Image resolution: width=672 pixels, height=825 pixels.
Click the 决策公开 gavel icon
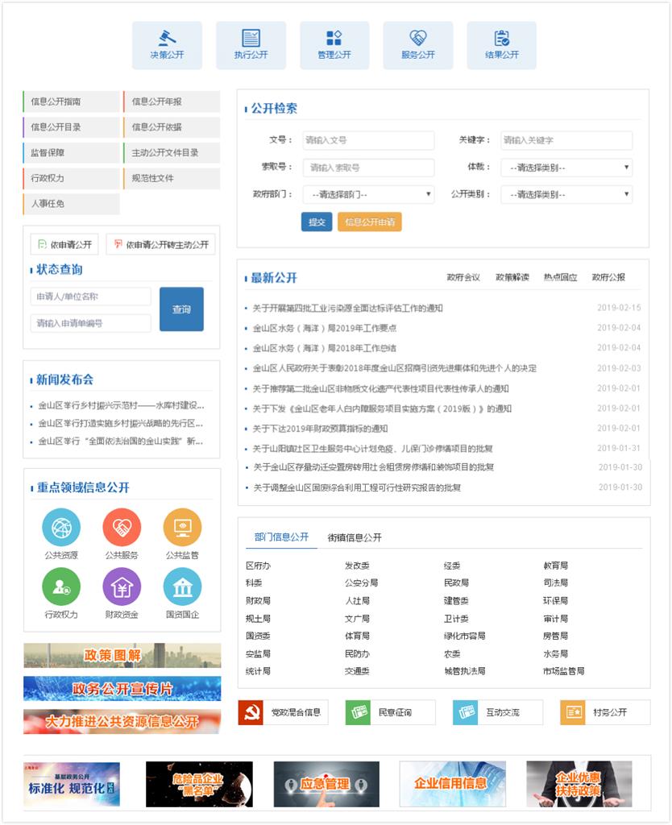click(167, 39)
